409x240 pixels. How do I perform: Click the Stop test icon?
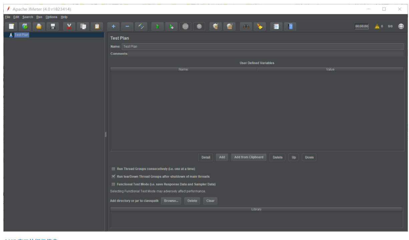[185, 26]
